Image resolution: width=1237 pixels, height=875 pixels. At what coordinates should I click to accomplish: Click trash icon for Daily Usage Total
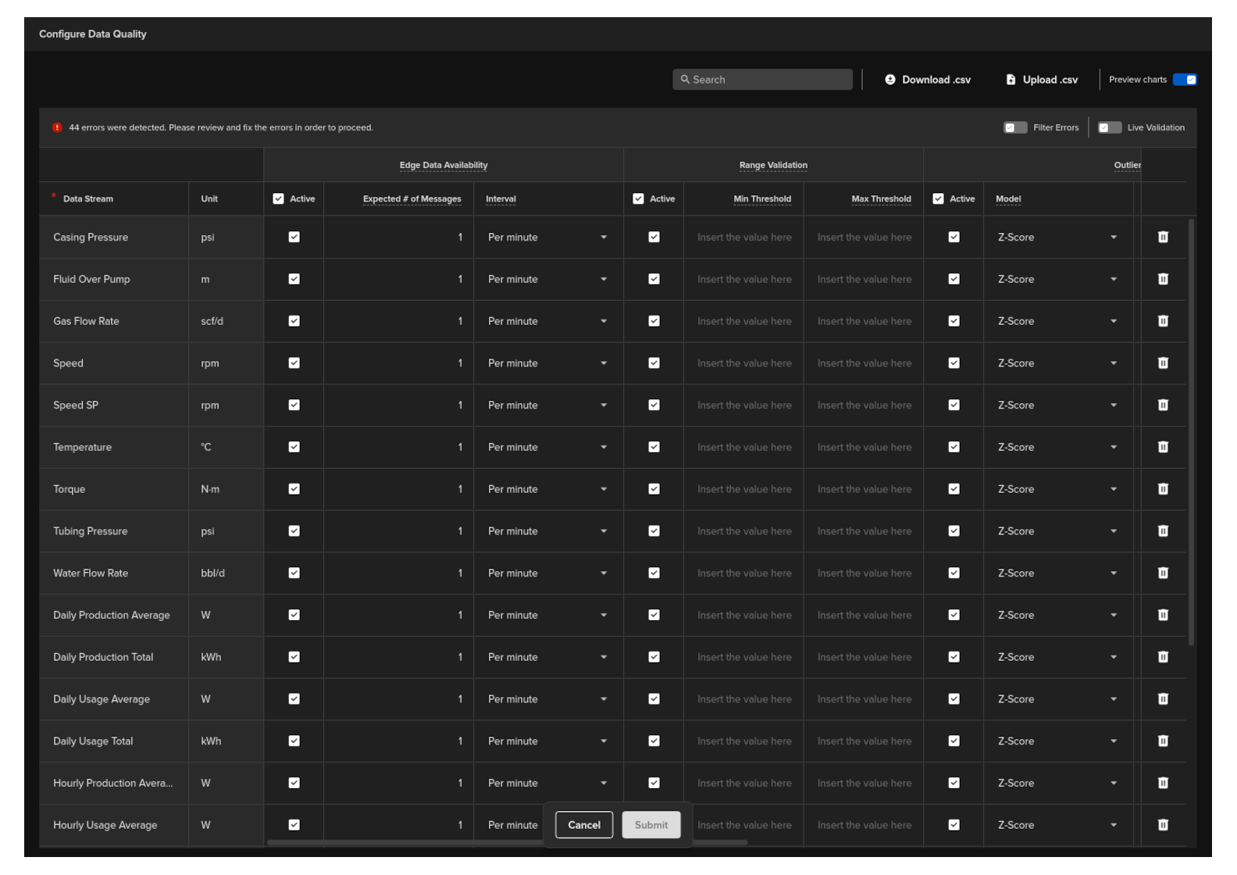(x=1163, y=741)
